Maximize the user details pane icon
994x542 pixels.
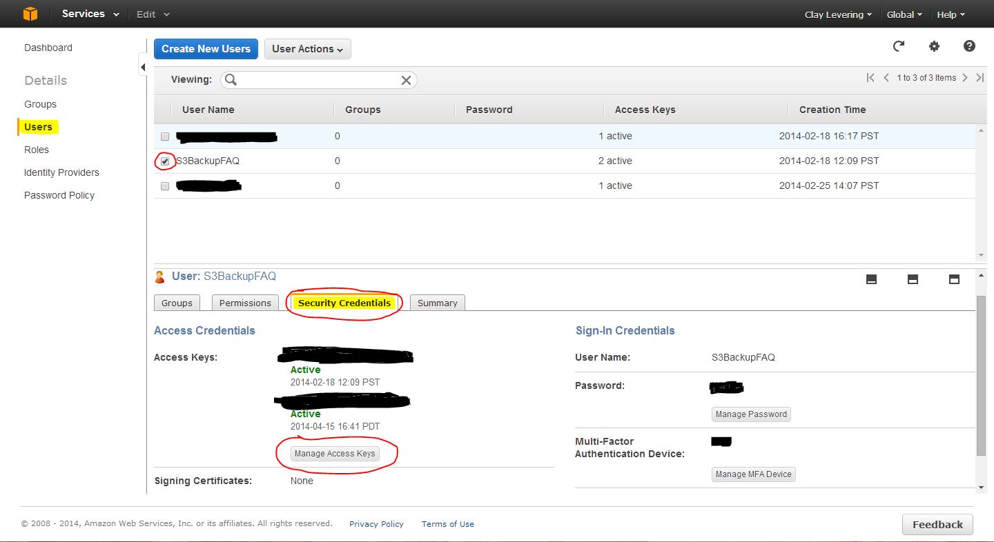click(x=955, y=279)
